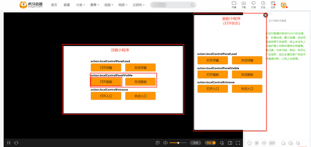Expand the 视频 video dropdown
The height and width of the screenshot is (147, 311).
pos(109,5)
